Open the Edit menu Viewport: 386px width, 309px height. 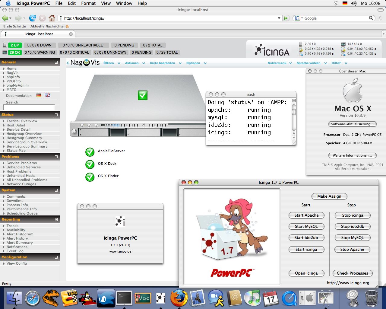click(72, 3)
